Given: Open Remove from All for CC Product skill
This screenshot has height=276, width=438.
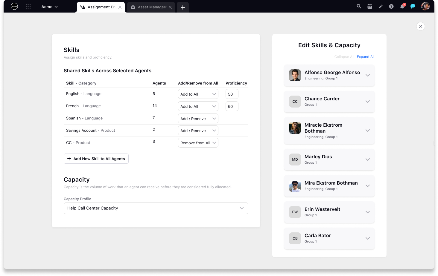Looking at the screenshot, I should tap(198, 142).
